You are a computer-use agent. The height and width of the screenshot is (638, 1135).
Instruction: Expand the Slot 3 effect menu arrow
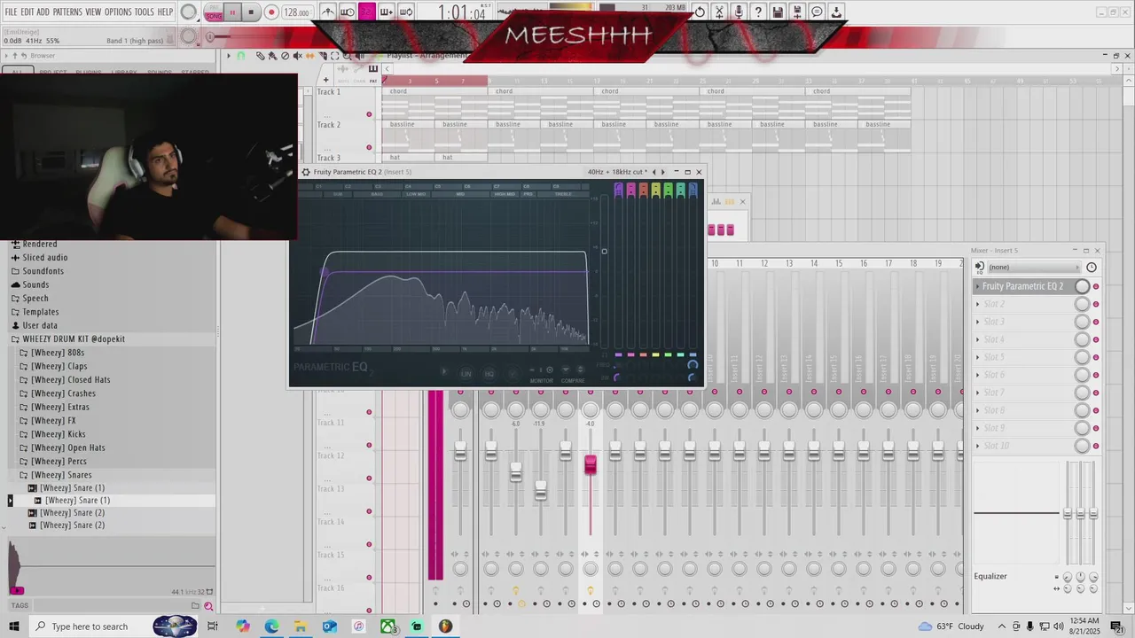pyautogui.click(x=978, y=322)
